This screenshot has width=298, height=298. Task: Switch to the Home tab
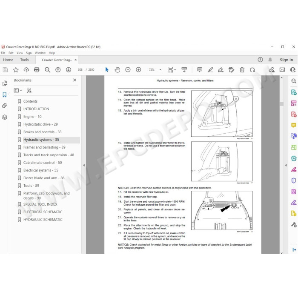[8, 60]
